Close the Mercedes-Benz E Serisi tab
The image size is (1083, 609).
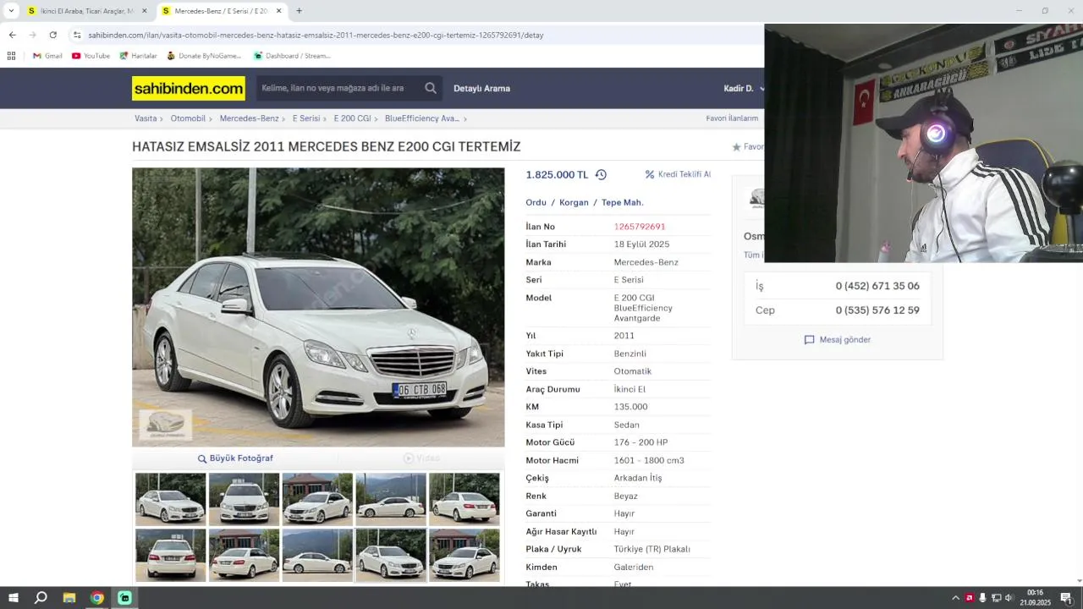(x=278, y=11)
